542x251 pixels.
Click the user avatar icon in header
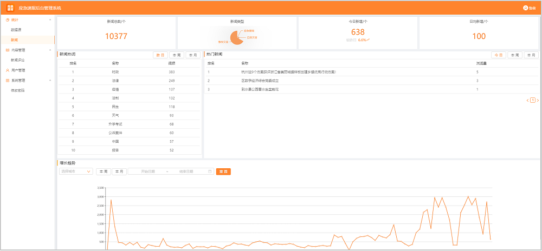pyautogui.click(x=525, y=8)
